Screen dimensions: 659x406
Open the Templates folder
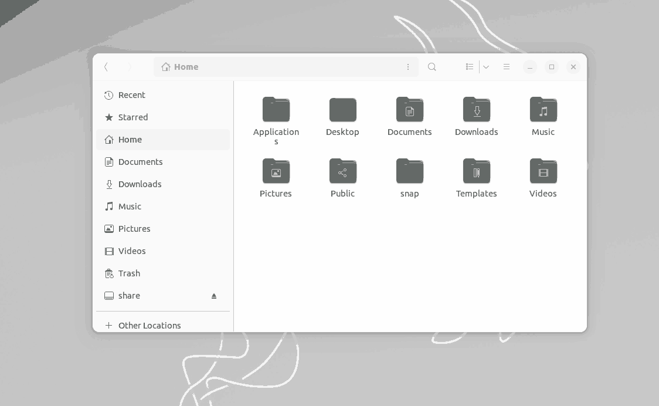pyautogui.click(x=477, y=171)
